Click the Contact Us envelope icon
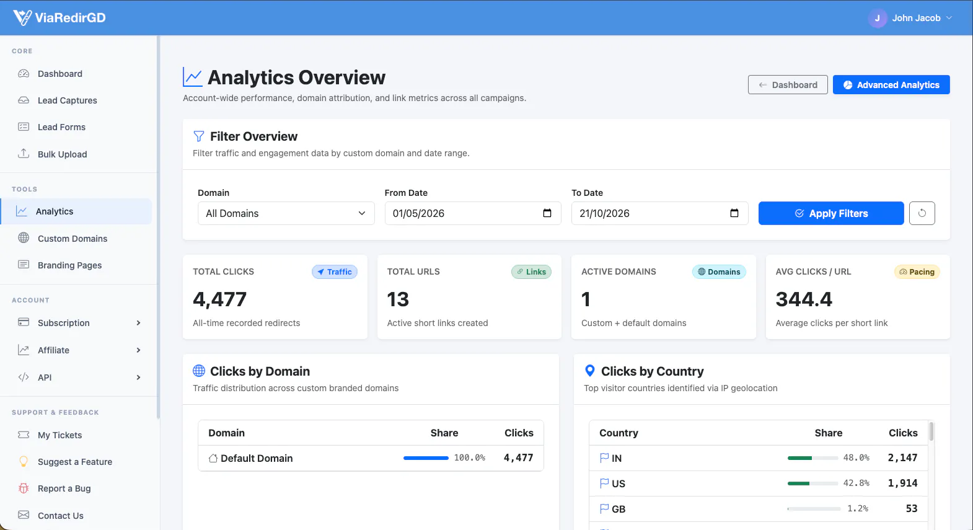Viewport: 973px width, 530px height. tap(24, 515)
